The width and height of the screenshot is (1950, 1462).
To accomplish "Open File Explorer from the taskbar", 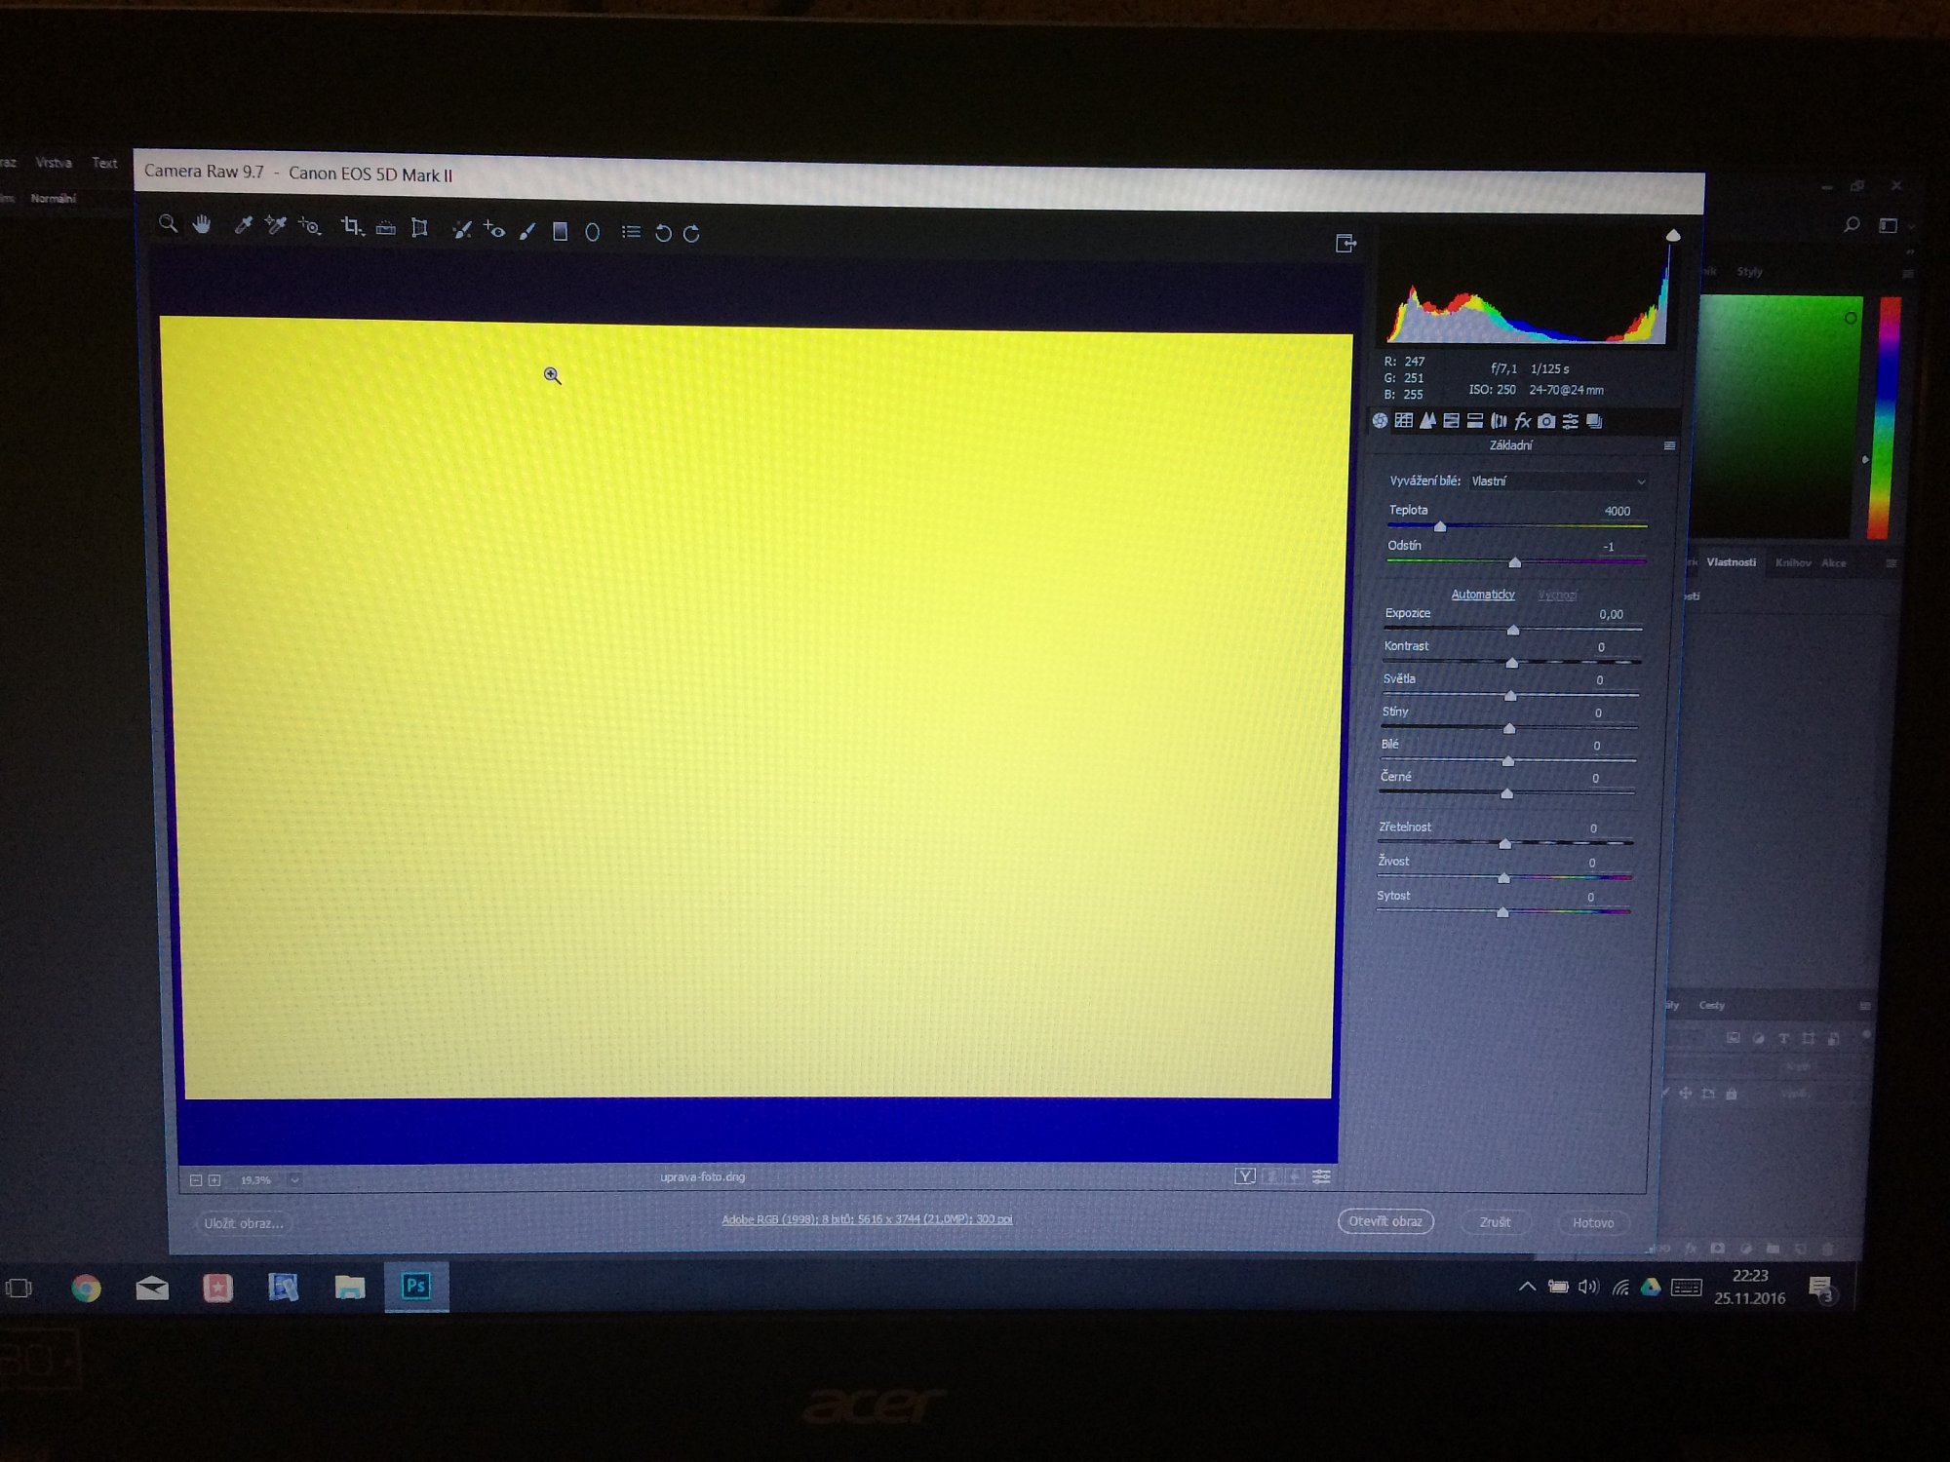I will [x=349, y=1288].
